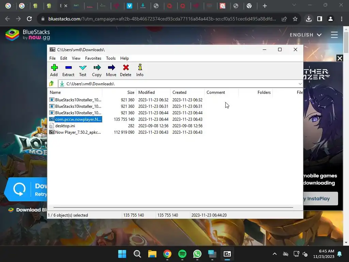This screenshot has width=349, height=262.
Task: Click the InstaPlay button
Action: (320, 199)
